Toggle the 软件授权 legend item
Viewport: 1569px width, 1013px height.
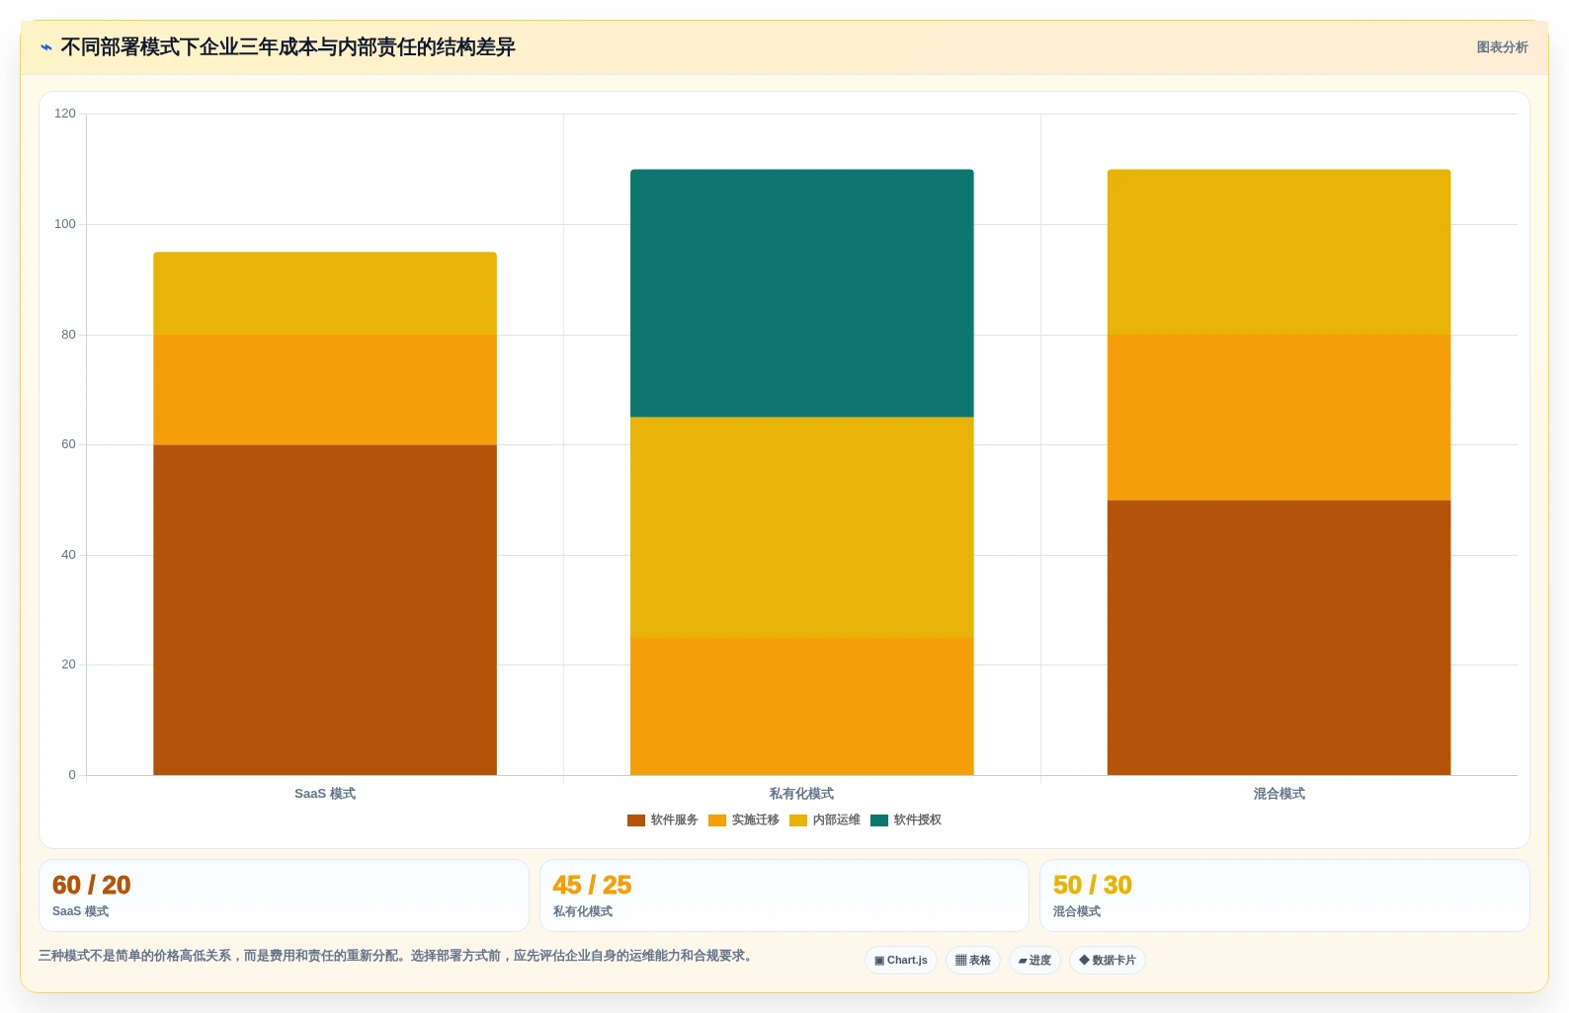tap(906, 819)
